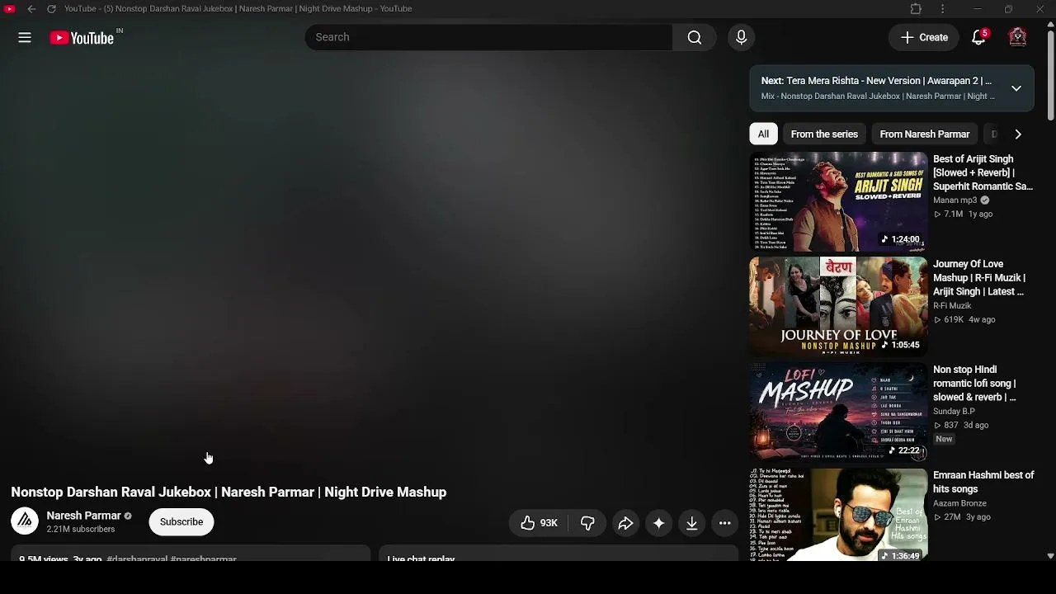Open Emraan Hashmi best of hits title
This screenshot has width=1056, height=594.
983,483
